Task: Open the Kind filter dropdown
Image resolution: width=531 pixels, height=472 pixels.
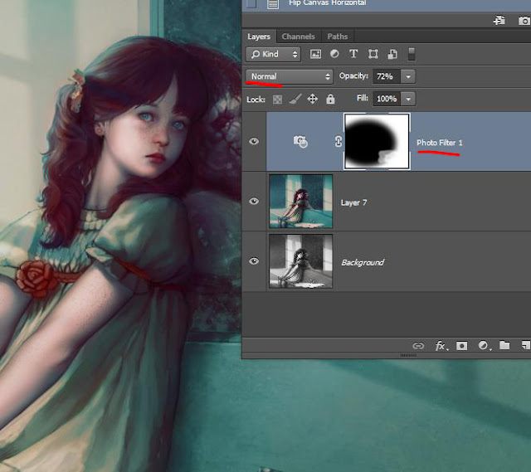Action: coord(273,54)
